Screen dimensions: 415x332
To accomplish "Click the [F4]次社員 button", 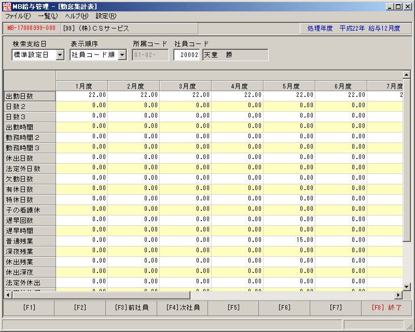I will click(x=183, y=308).
